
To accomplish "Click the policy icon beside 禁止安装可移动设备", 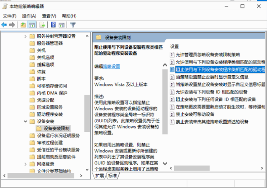I will (172, 115).
